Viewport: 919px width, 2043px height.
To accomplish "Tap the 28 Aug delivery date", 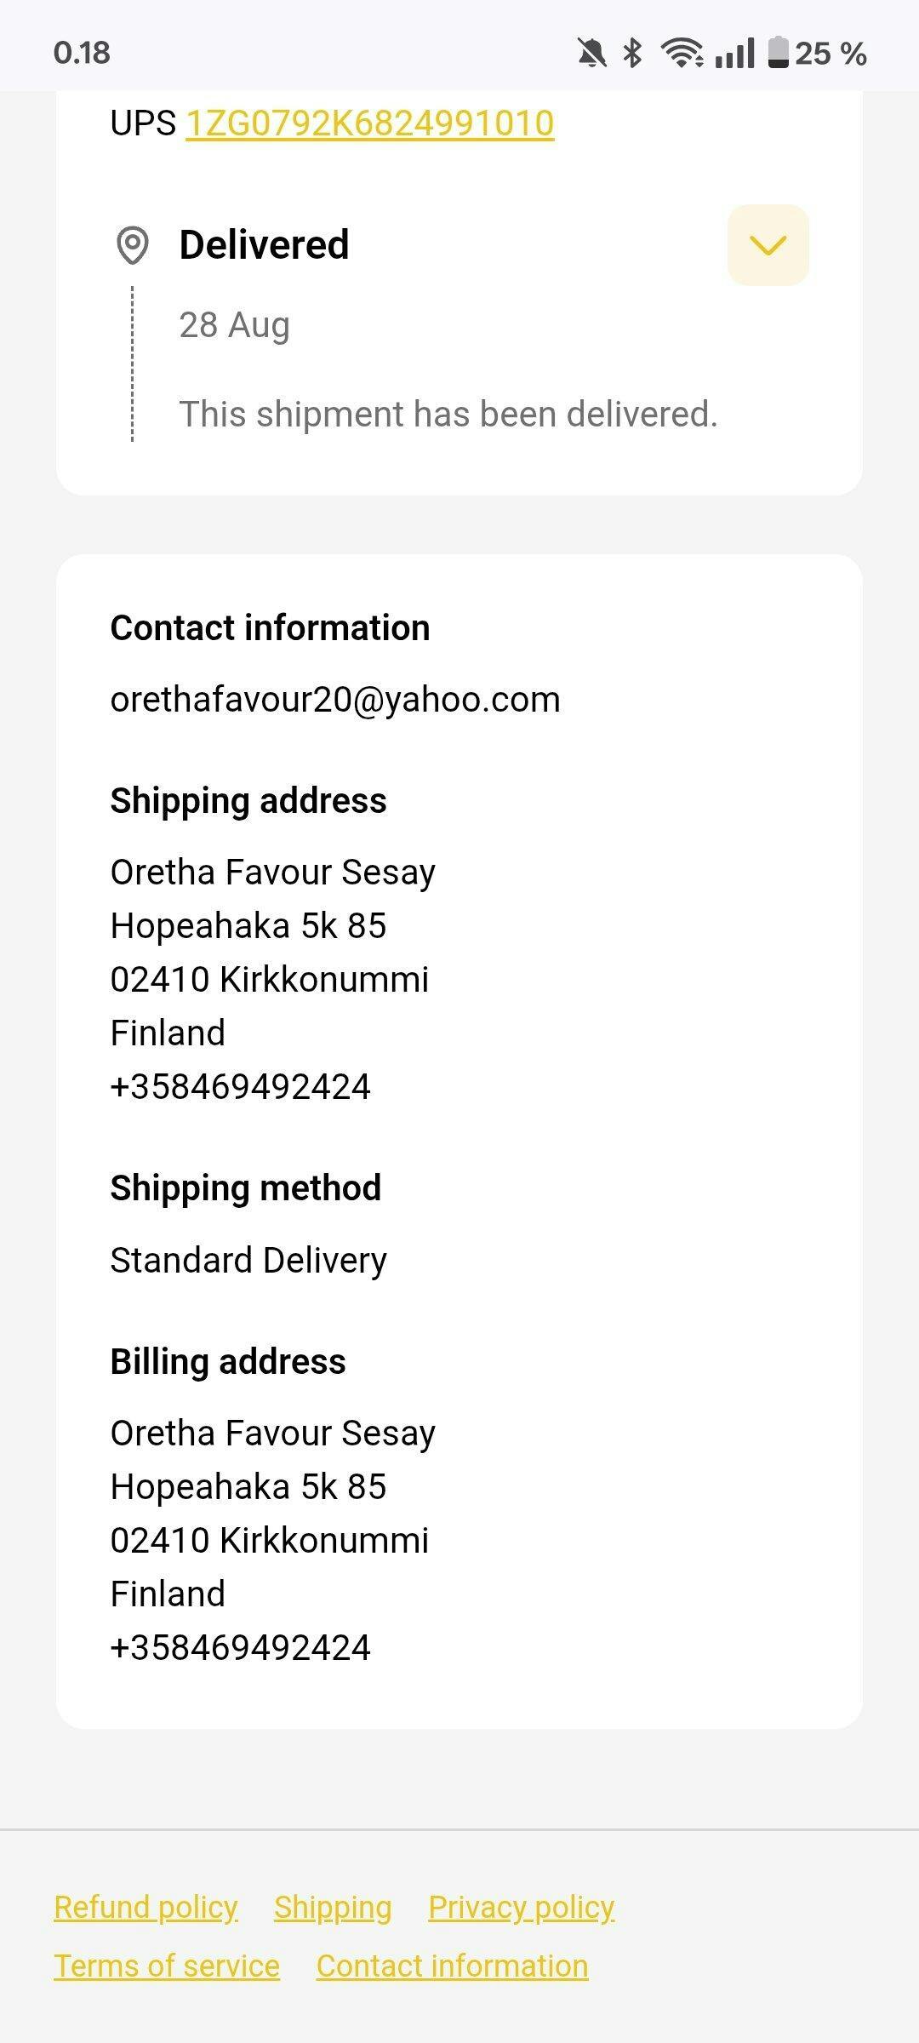I will [234, 325].
